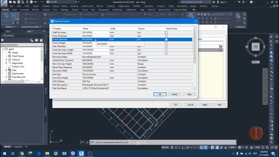
Task: Click the Toolspace panorama window icon
Action: tap(37, 40)
